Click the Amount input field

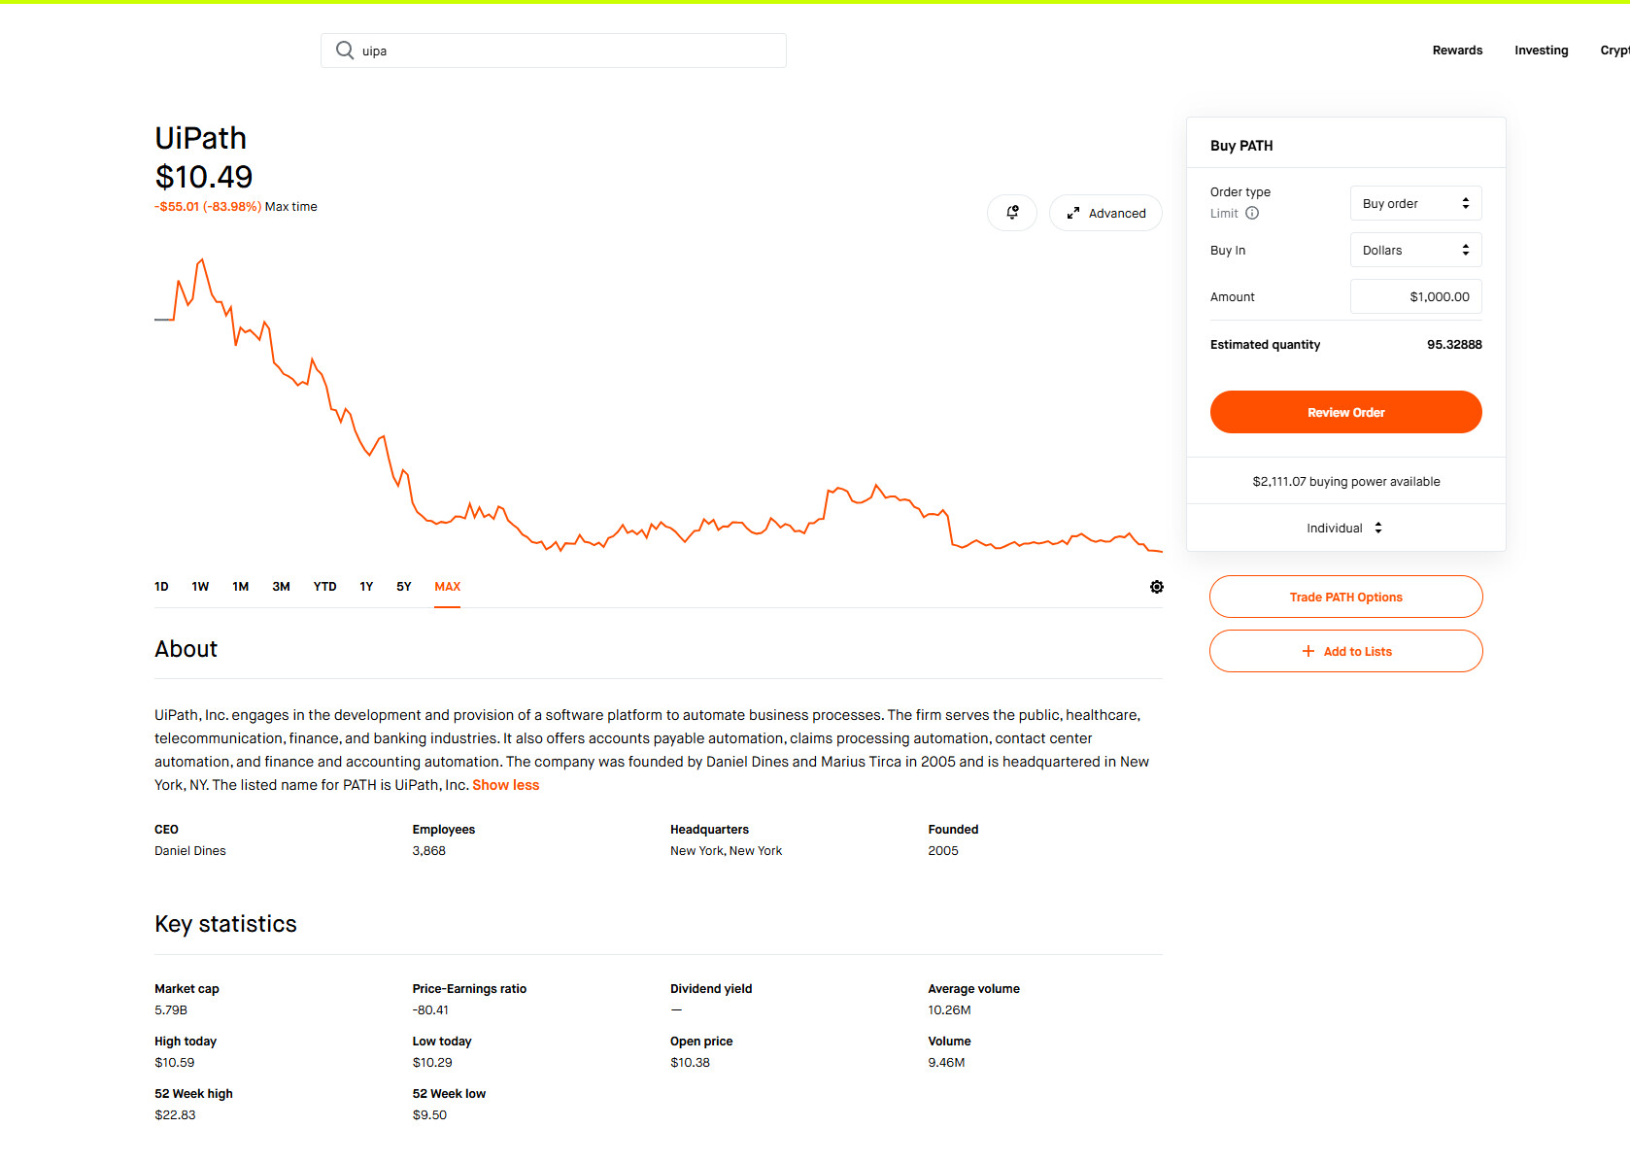pyautogui.click(x=1416, y=296)
